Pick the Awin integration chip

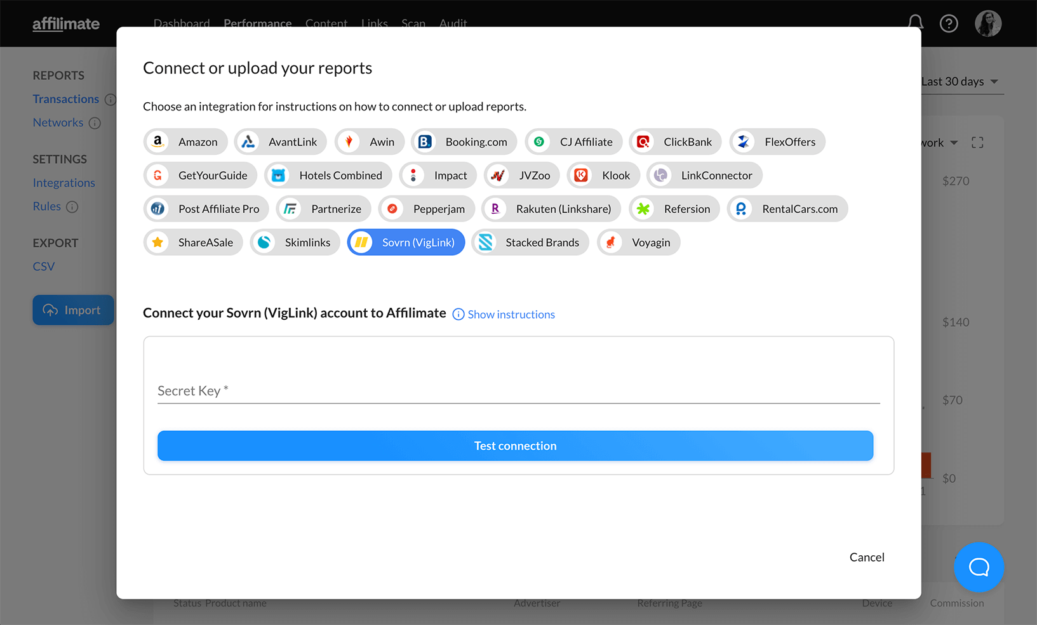click(370, 141)
